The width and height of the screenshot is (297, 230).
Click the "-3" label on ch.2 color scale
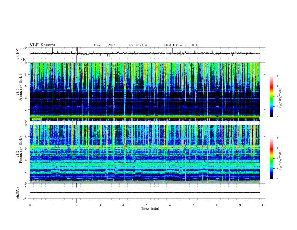277,138
